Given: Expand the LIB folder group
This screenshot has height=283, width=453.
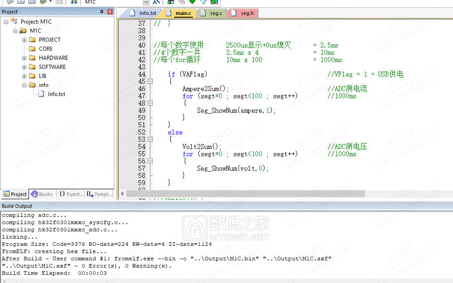Looking at the screenshot, I should tap(24, 76).
